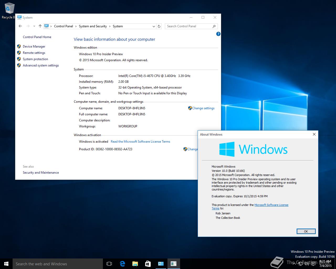336x269 pixels.
Task: Switch to About Windows taskbar item
Action: click(174, 264)
